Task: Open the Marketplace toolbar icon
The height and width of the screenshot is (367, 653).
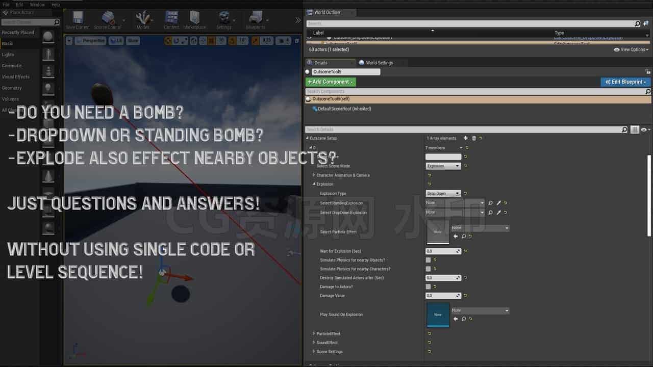Action: point(194,20)
